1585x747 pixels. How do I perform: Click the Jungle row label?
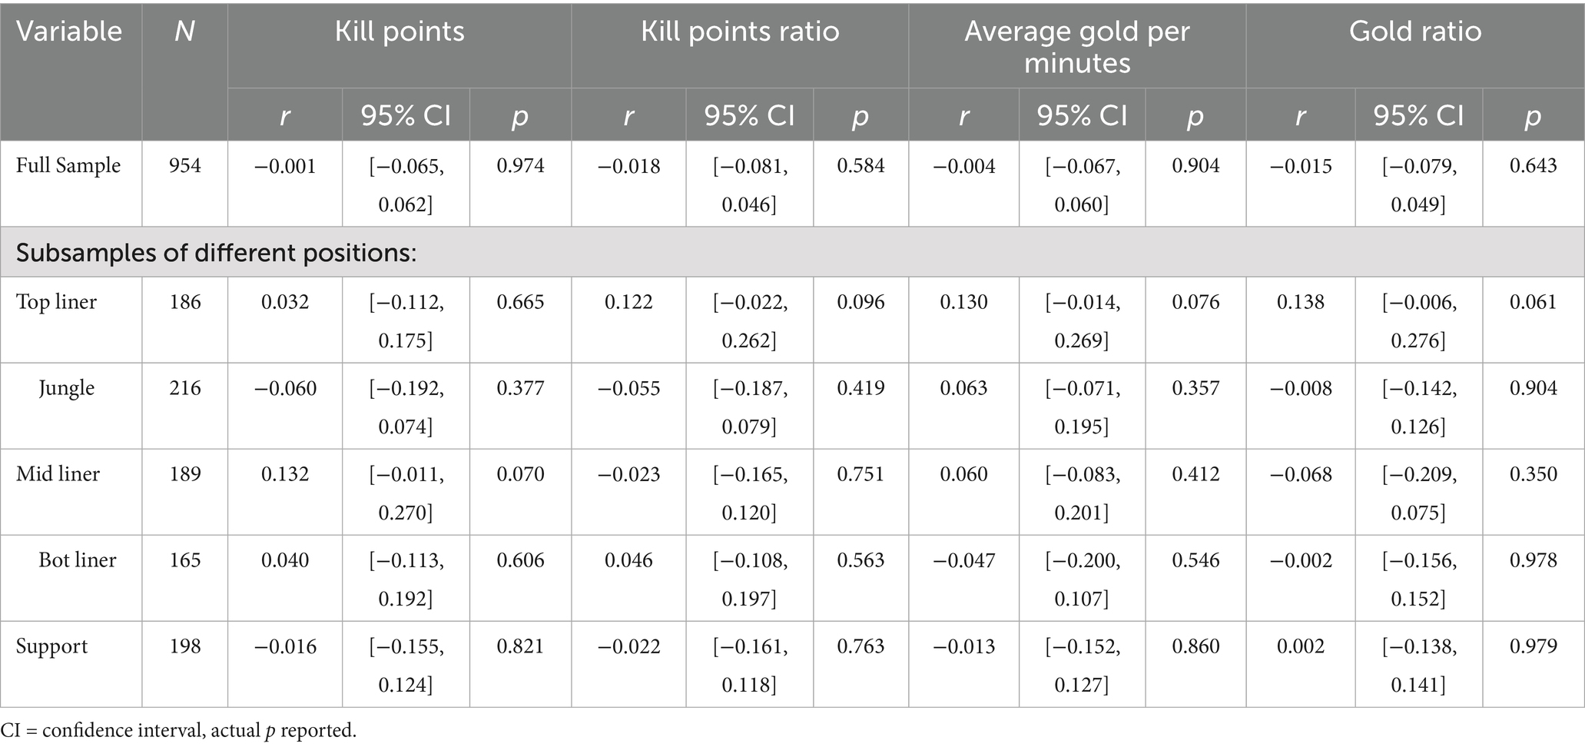[x=67, y=389]
